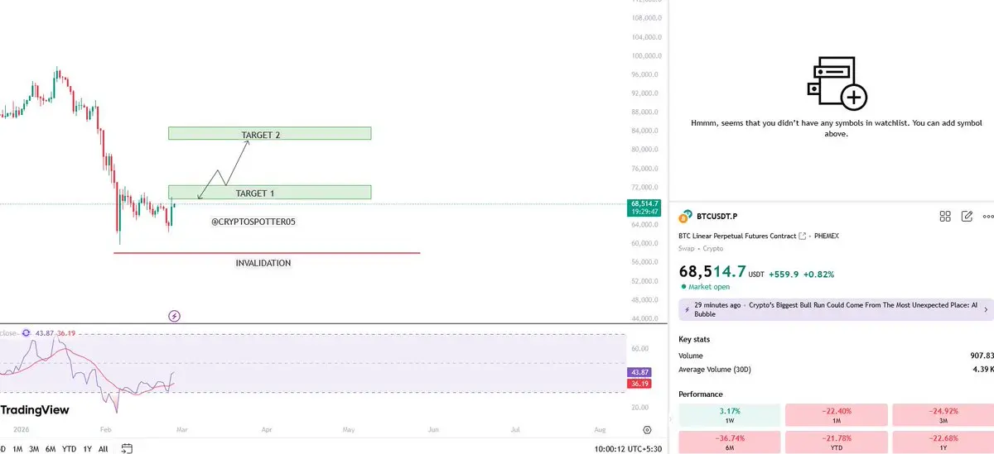Select the red invalidation horizontal line
This screenshot has height=454, width=994.
267,253
